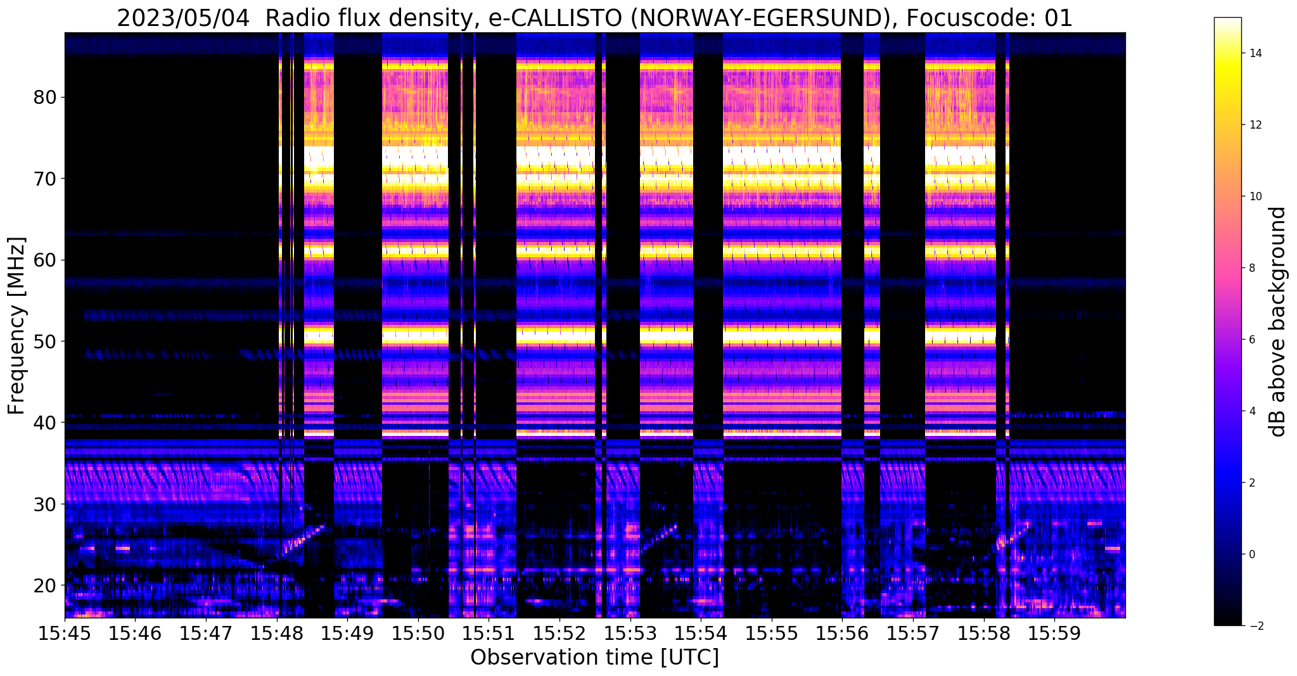Click the 30 MHz frequency tick label
Image resolution: width=1297 pixels, height=676 pixels.
click(x=44, y=504)
